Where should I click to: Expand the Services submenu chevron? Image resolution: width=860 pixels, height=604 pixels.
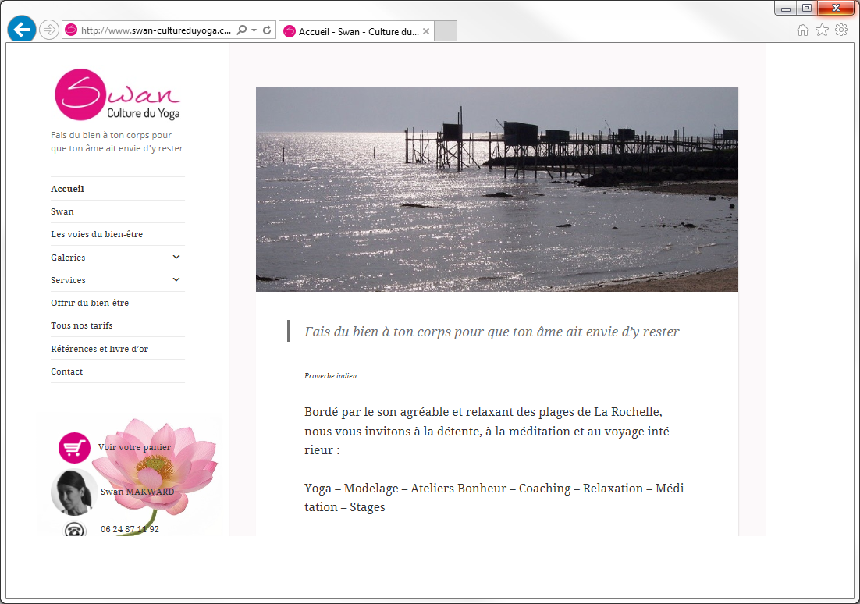click(x=176, y=279)
